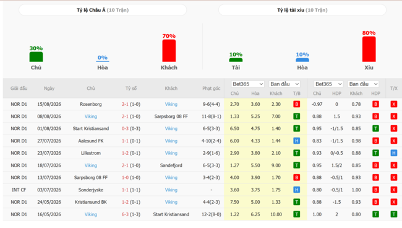Click the Phạt góc column header
The image size is (402, 228).
(211, 89)
